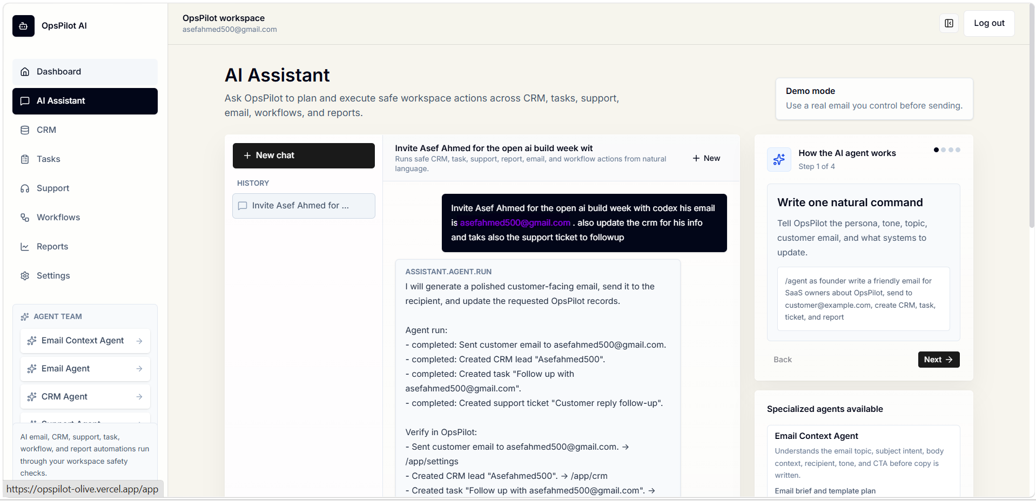Click the right arrow inside Next button

click(x=949, y=360)
